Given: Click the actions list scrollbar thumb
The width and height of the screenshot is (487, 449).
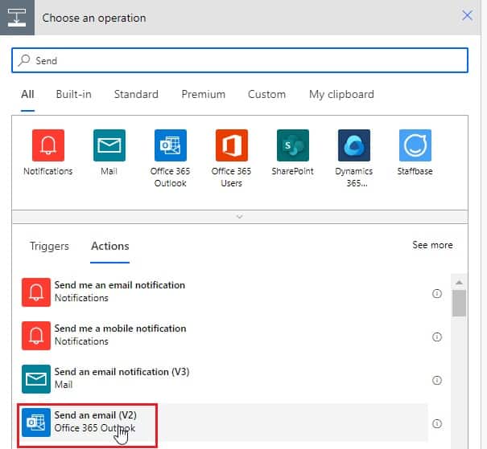Looking at the screenshot, I should click(459, 303).
